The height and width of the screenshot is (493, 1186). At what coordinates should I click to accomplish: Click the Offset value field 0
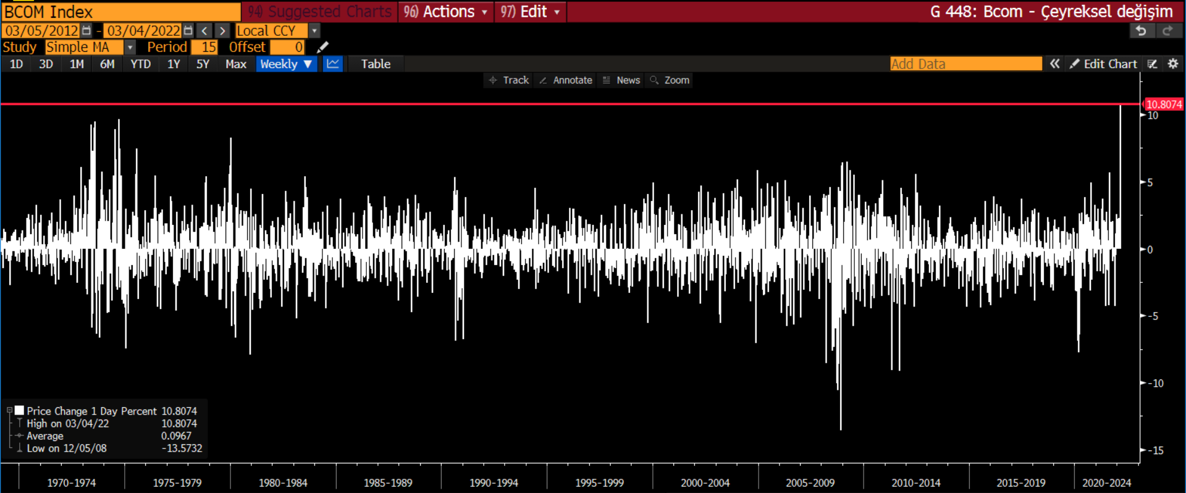[x=287, y=47]
